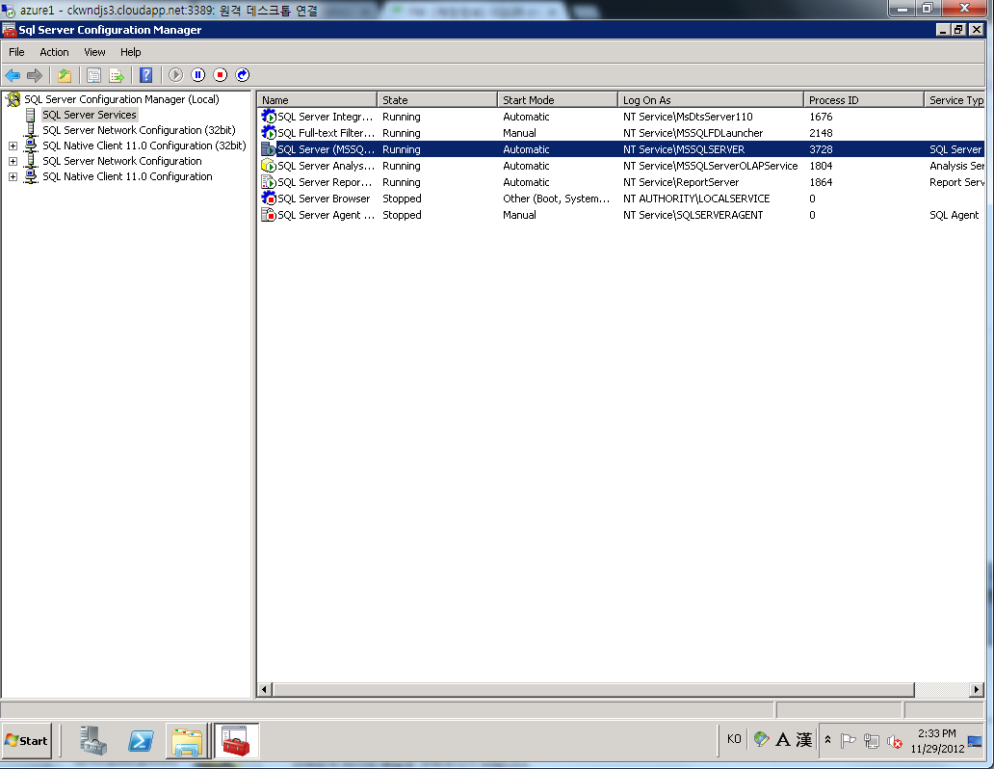This screenshot has height=769, width=994.
Task: Select SQL Native Client 11.0 Configuration (32bit) item
Action: tap(144, 146)
